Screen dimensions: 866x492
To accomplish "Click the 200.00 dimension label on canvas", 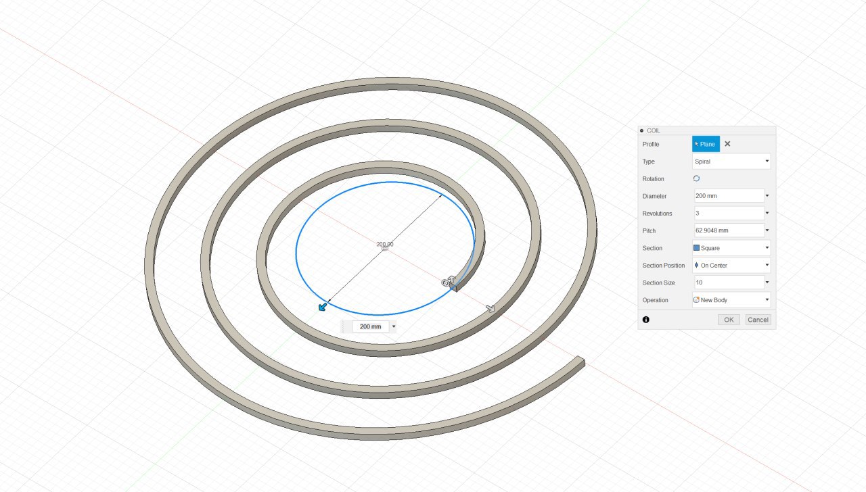I will point(385,244).
